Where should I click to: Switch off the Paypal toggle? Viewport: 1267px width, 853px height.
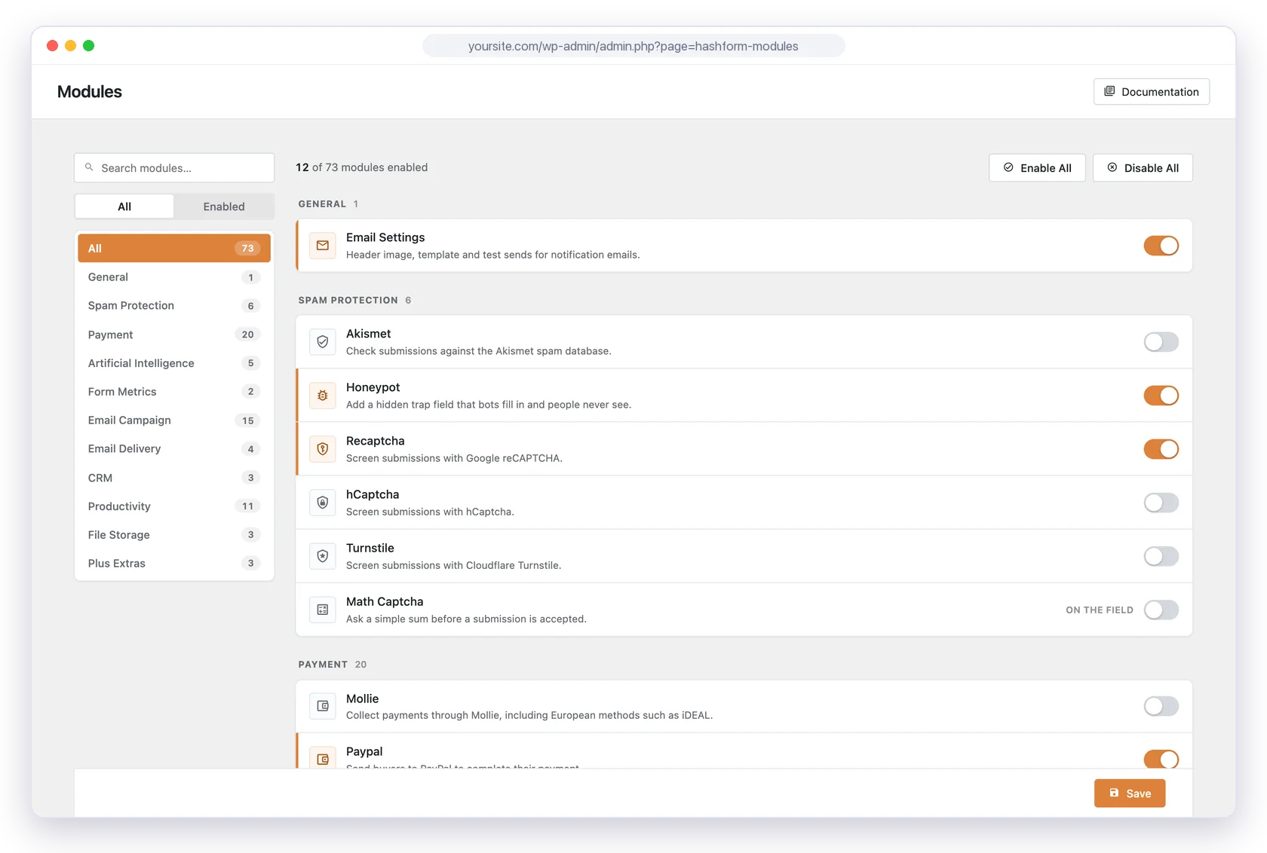pos(1161,759)
